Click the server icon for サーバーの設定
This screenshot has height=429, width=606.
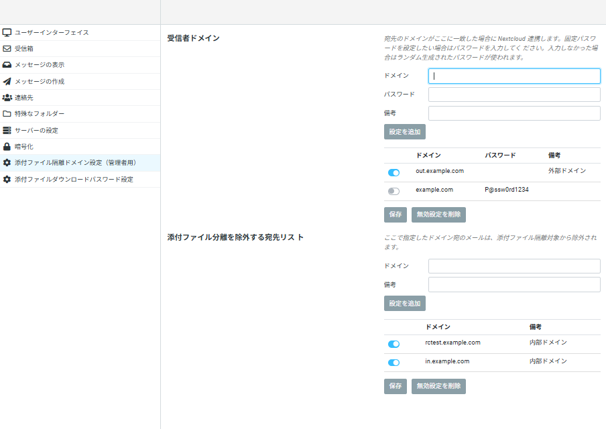coord(7,130)
